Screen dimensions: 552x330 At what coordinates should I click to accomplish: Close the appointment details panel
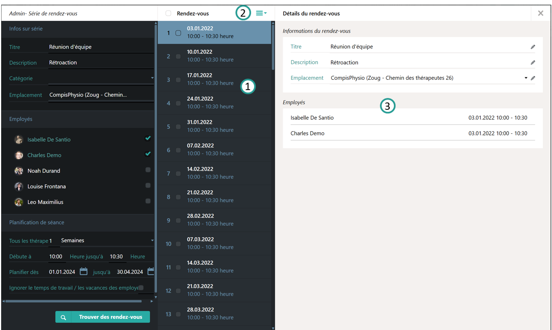coord(541,13)
